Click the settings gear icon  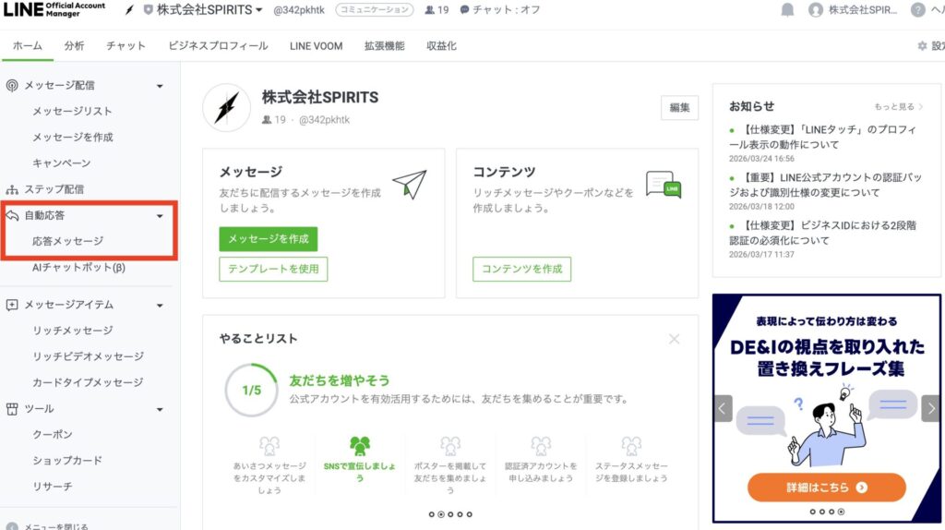(x=922, y=46)
